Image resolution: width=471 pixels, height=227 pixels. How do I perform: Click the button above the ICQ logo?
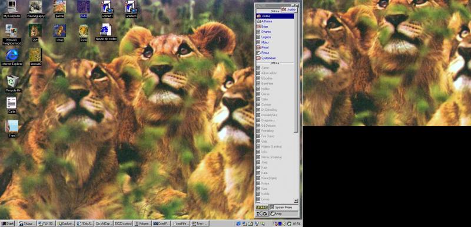[262, 207]
